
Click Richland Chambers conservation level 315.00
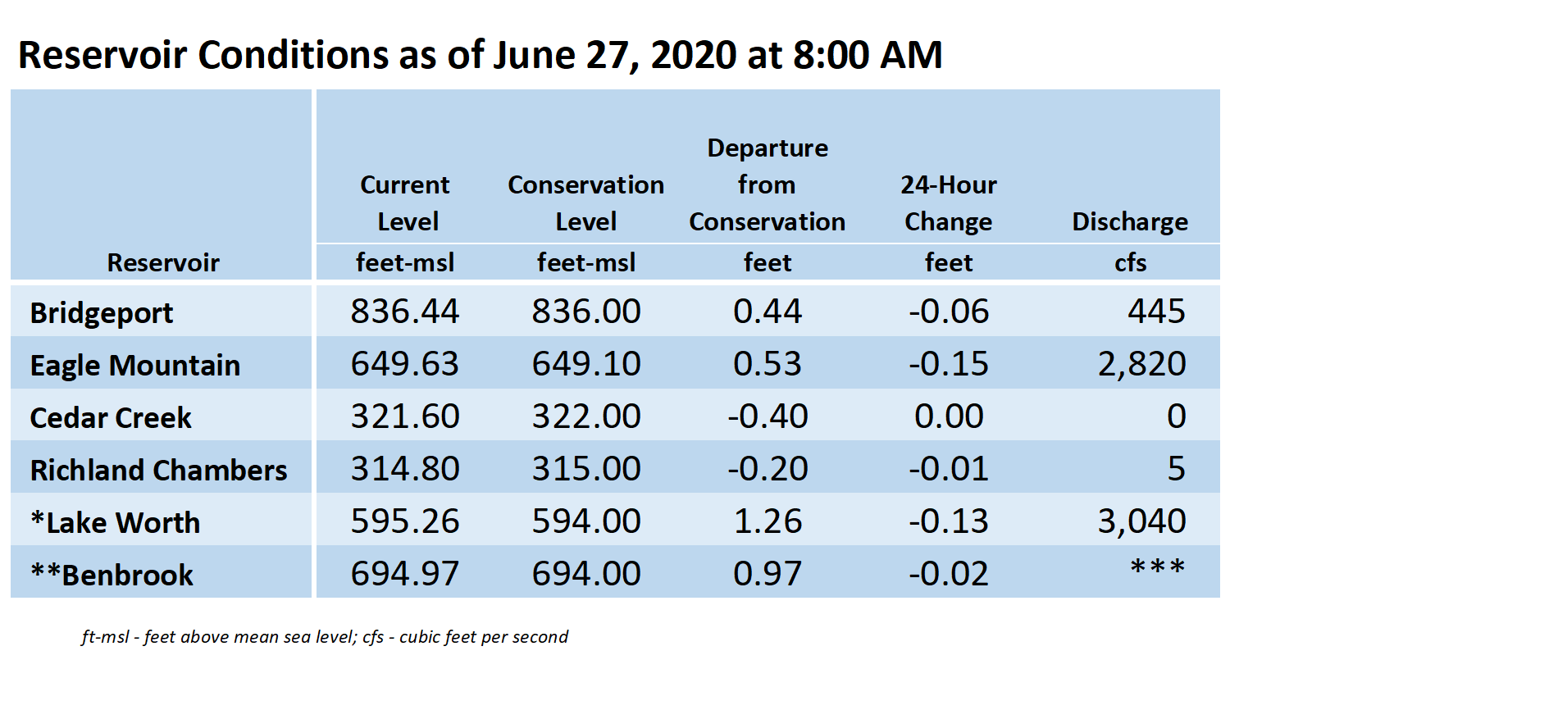[x=586, y=469]
